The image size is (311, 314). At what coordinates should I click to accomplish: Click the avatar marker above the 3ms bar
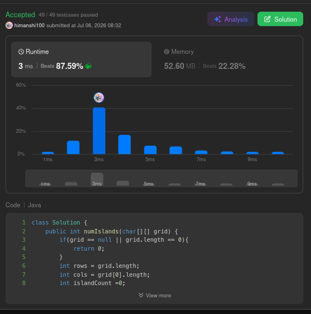[x=99, y=97]
